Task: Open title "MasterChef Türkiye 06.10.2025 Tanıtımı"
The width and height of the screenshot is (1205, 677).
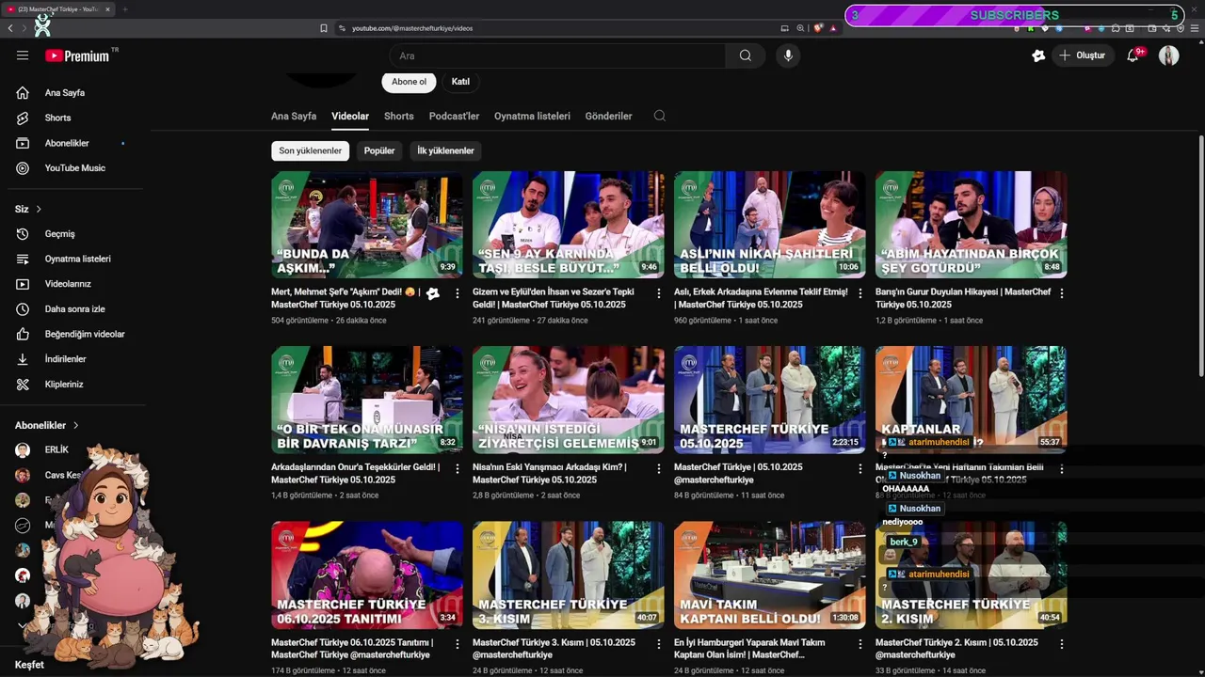Action: [x=352, y=649]
